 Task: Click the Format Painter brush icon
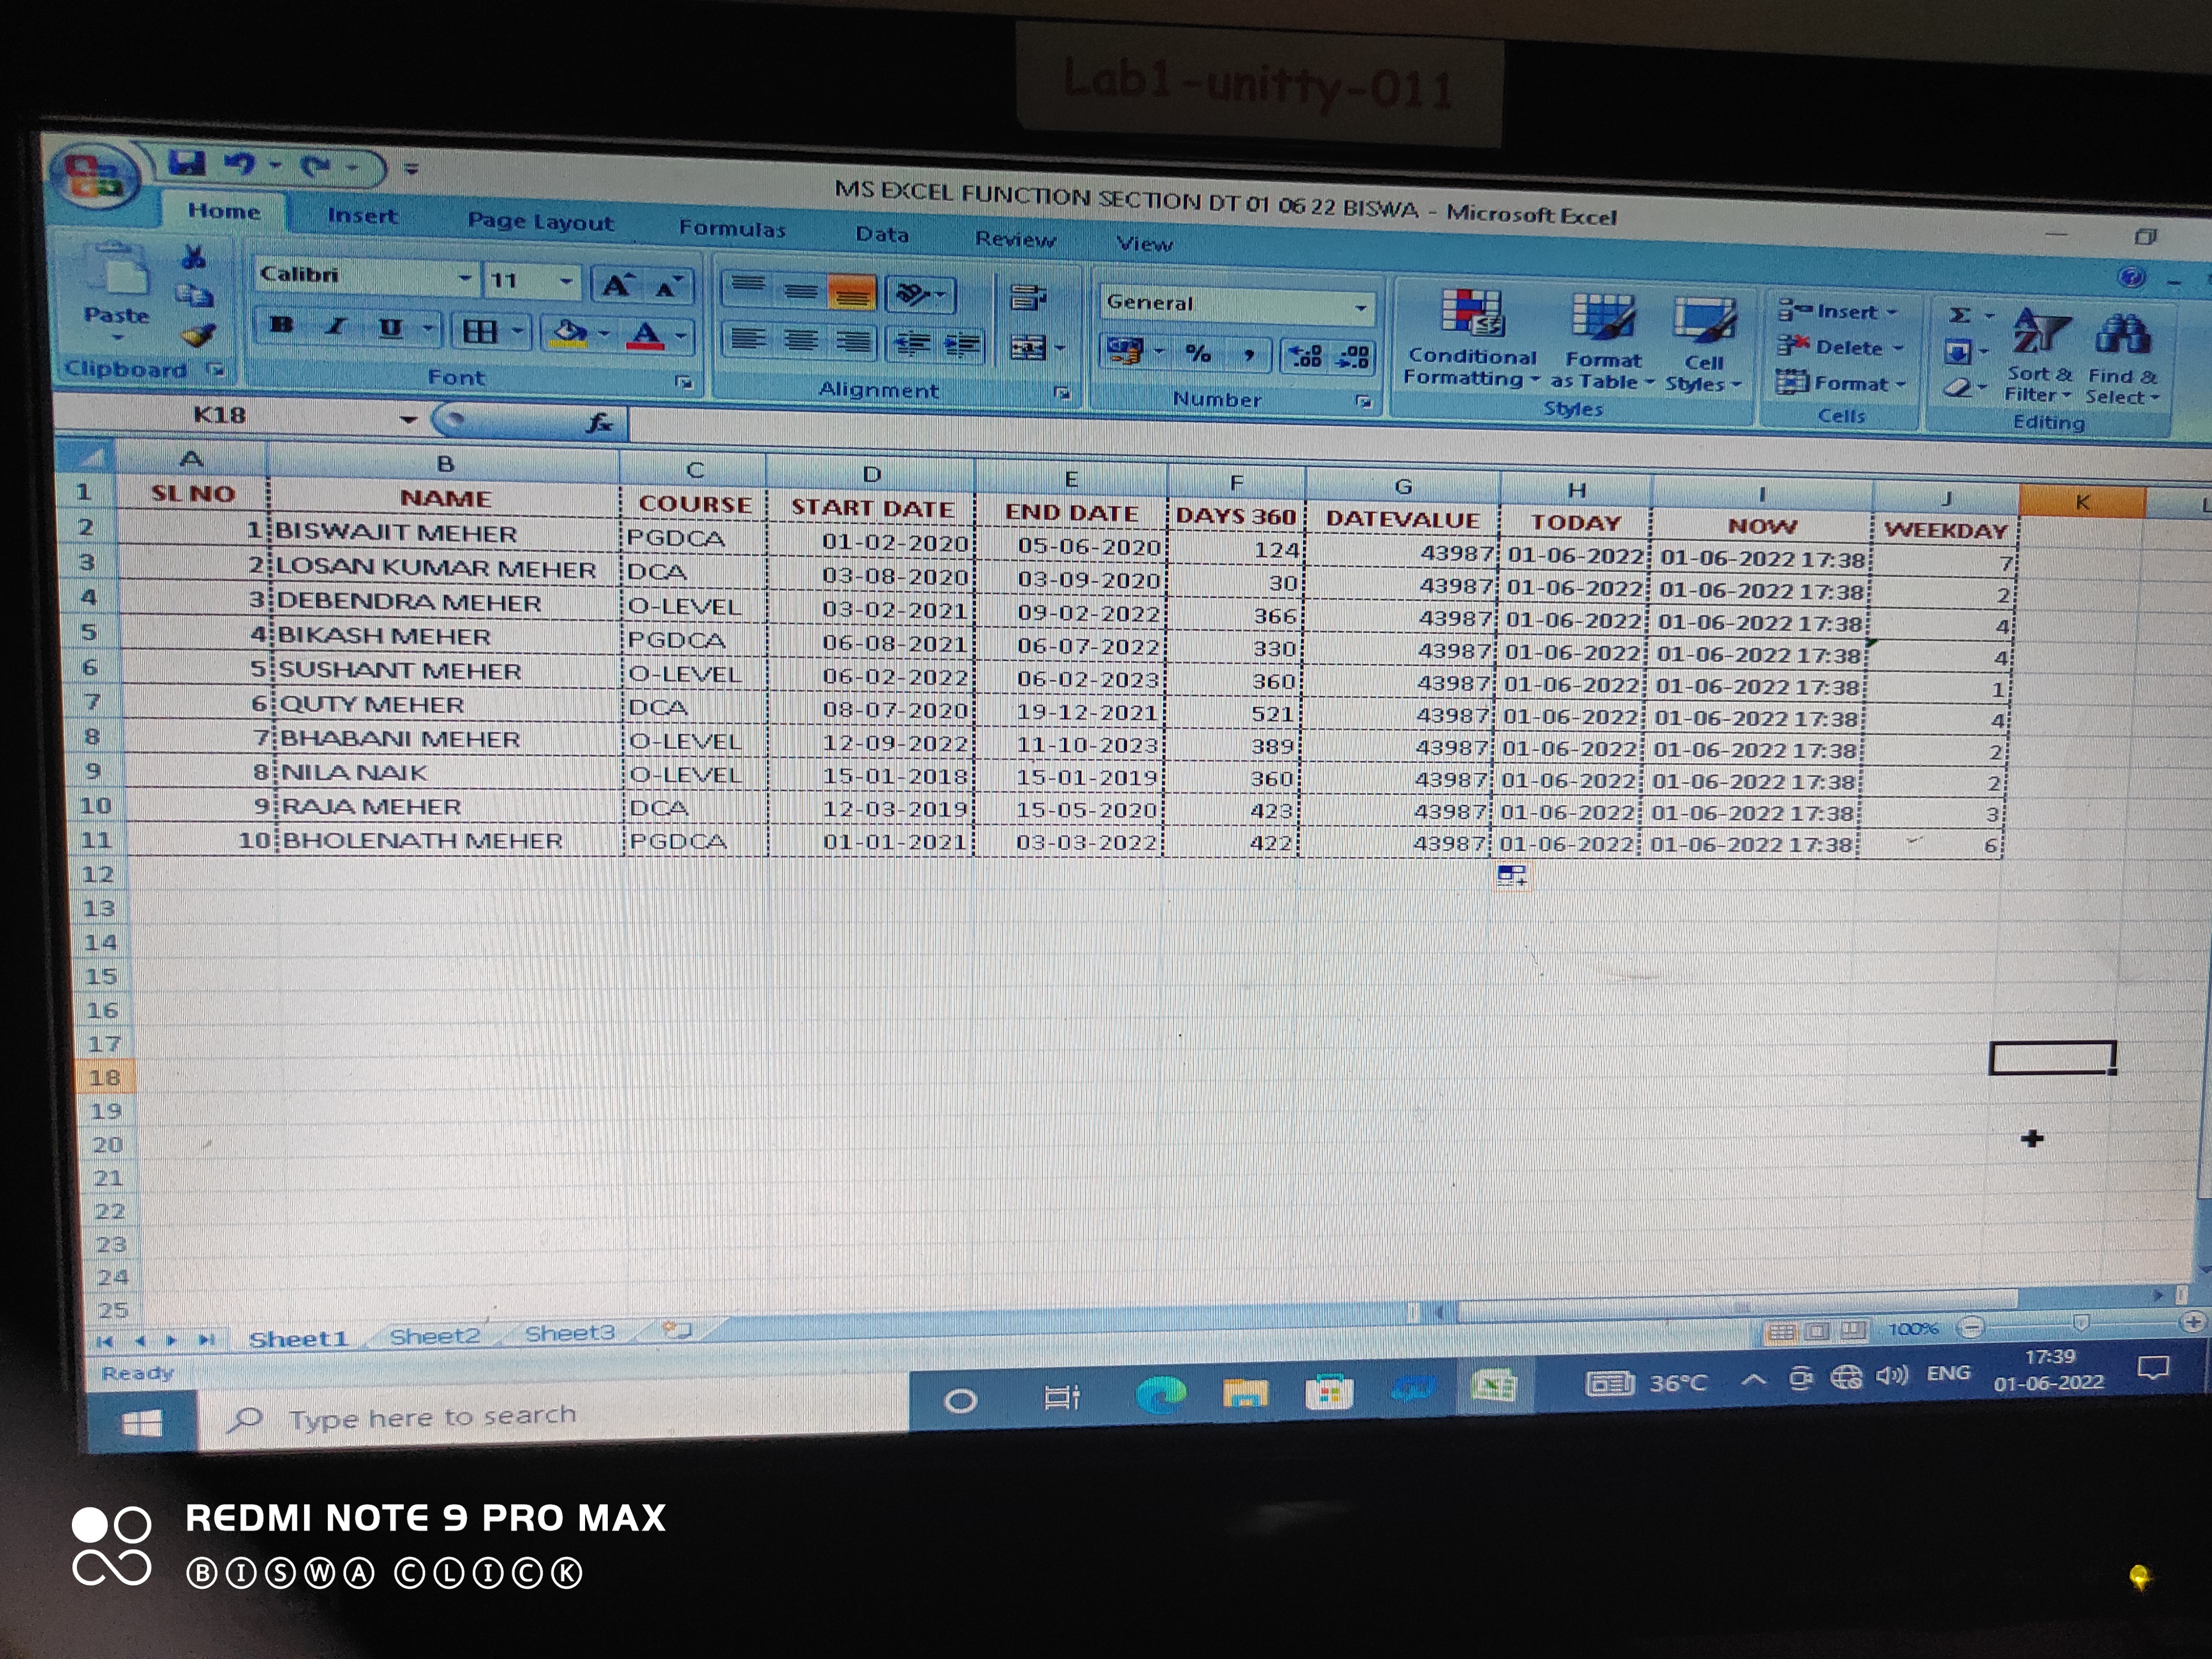point(198,335)
